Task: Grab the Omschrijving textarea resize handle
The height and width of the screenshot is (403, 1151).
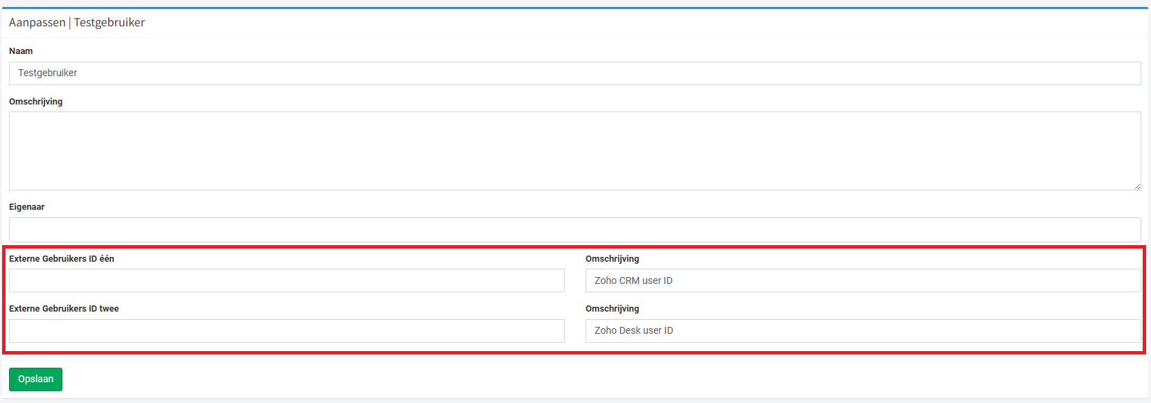Action: 1137,186
